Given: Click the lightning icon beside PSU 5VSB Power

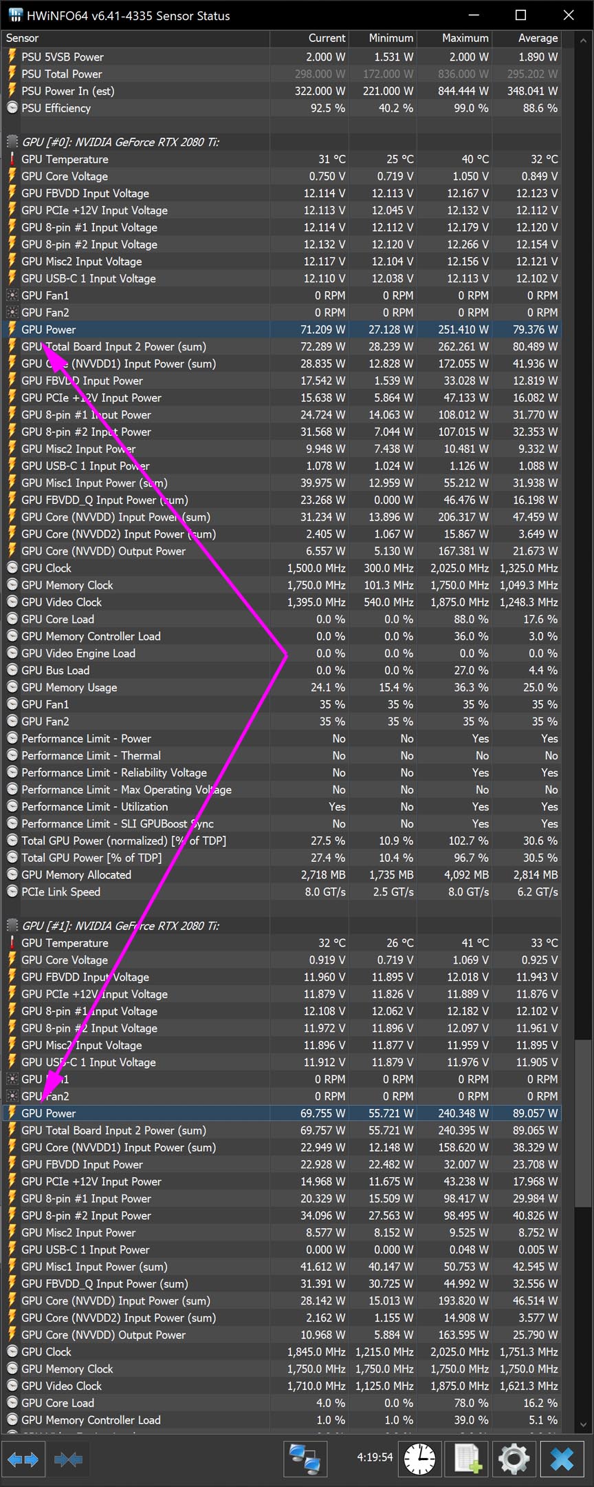Looking at the screenshot, I should 12,56.
